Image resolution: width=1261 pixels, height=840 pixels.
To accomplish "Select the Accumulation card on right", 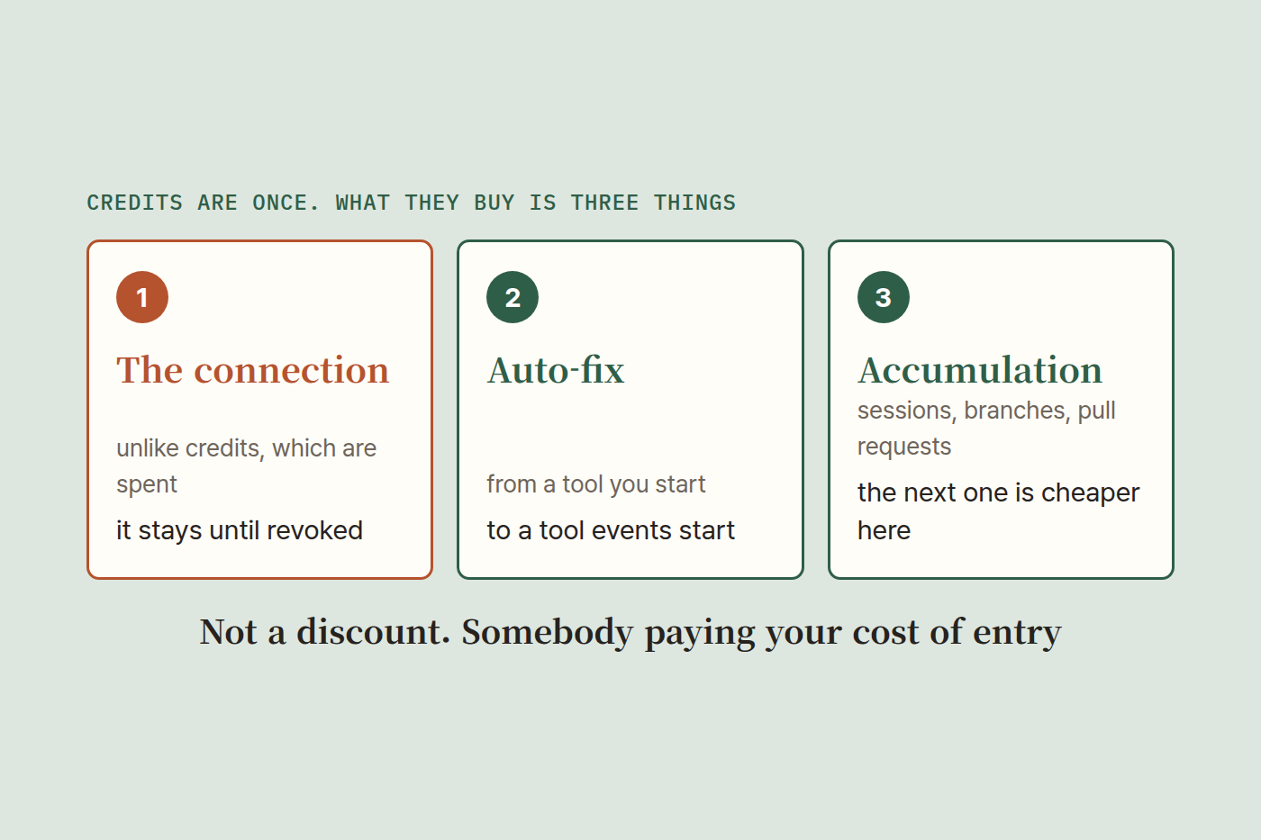I will (1001, 410).
